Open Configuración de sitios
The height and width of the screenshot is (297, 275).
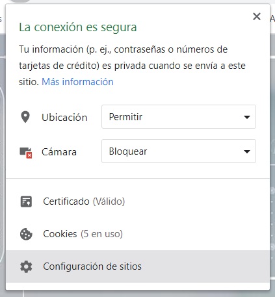click(x=138, y=266)
